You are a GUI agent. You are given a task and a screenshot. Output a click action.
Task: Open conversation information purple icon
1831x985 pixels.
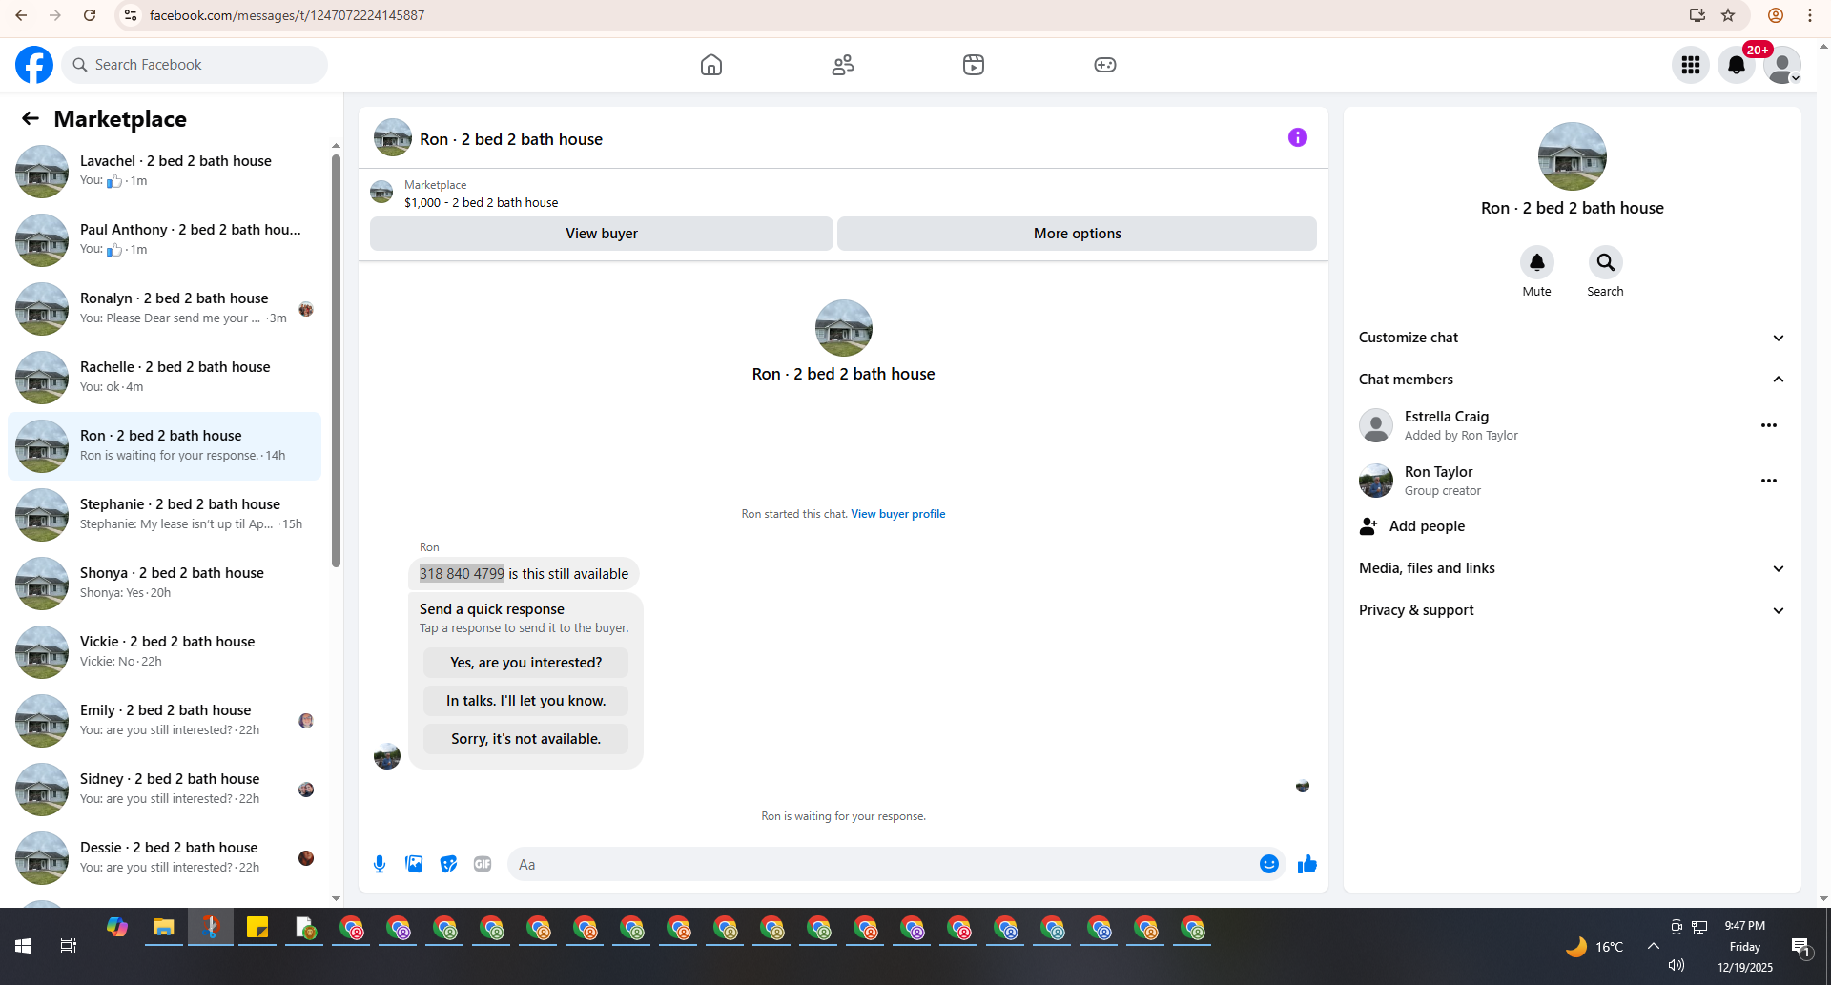pos(1298,137)
